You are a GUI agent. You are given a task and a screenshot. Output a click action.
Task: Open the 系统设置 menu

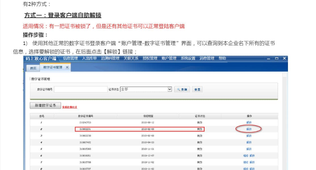(x=188, y=58)
